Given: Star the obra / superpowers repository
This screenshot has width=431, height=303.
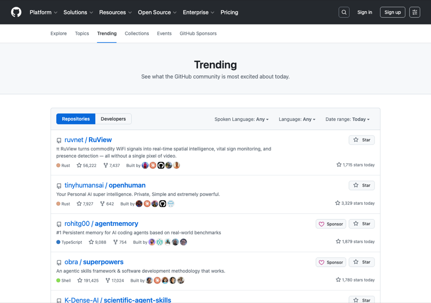Looking at the screenshot, I should 362,262.
